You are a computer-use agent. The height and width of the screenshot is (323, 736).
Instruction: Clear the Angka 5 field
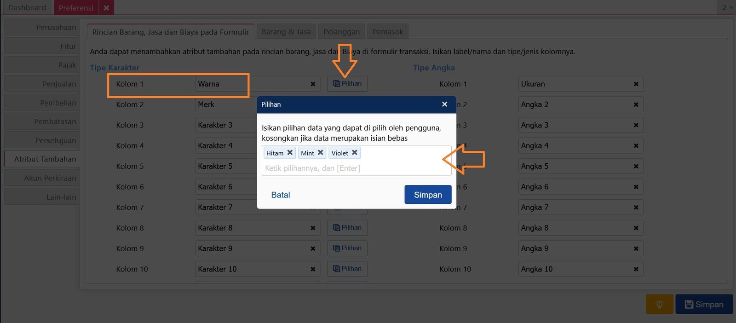[x=636, y=167]
